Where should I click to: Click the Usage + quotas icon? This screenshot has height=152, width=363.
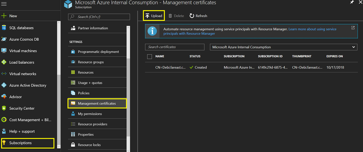(x=73, y=83)
